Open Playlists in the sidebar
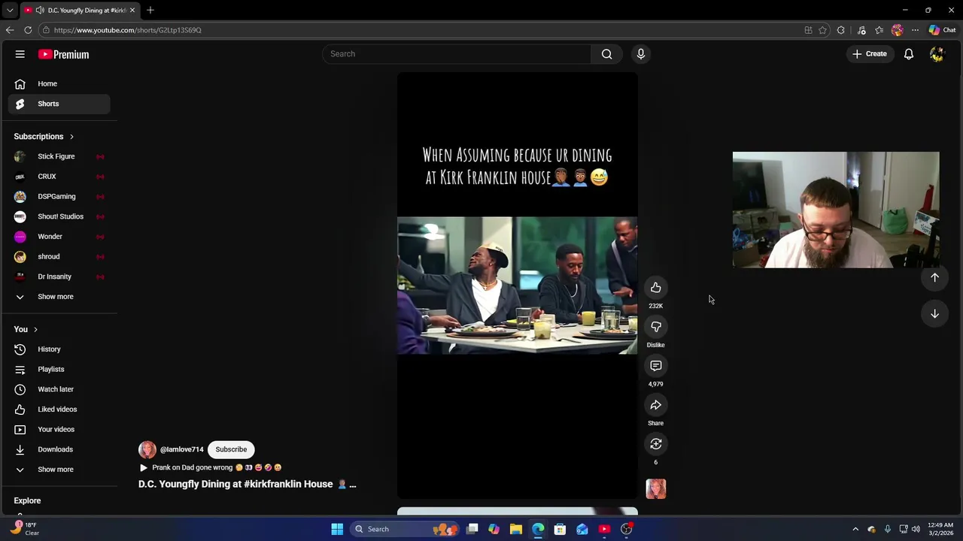Image resolution: width=963 pixels, height=541 pixels. click(59, 369)
